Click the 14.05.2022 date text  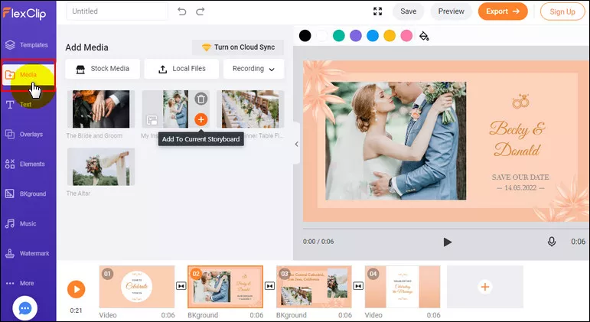(520, 187)
